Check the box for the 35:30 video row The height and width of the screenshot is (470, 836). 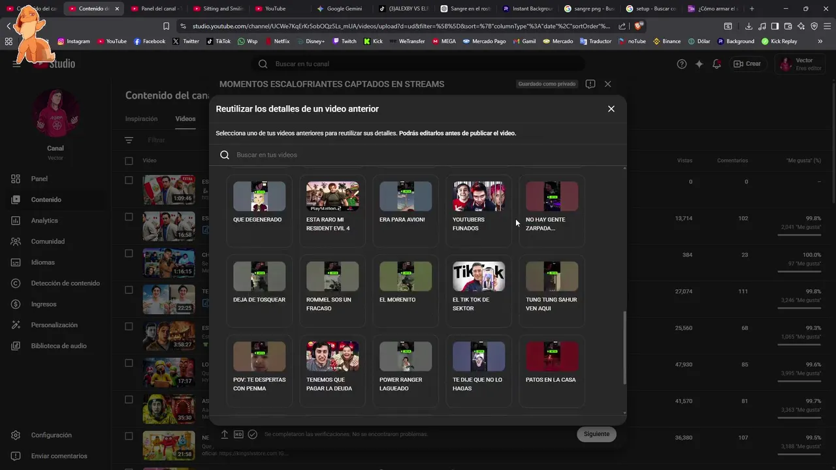[129, 399]
